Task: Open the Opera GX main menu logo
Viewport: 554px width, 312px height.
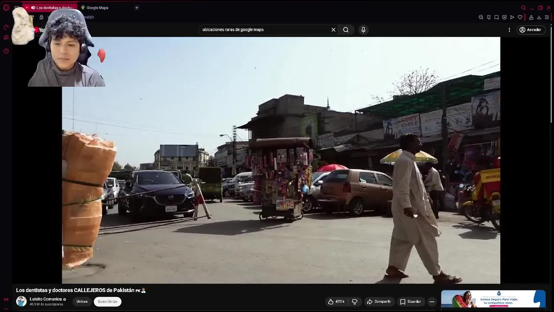Action: pos(6,7)
